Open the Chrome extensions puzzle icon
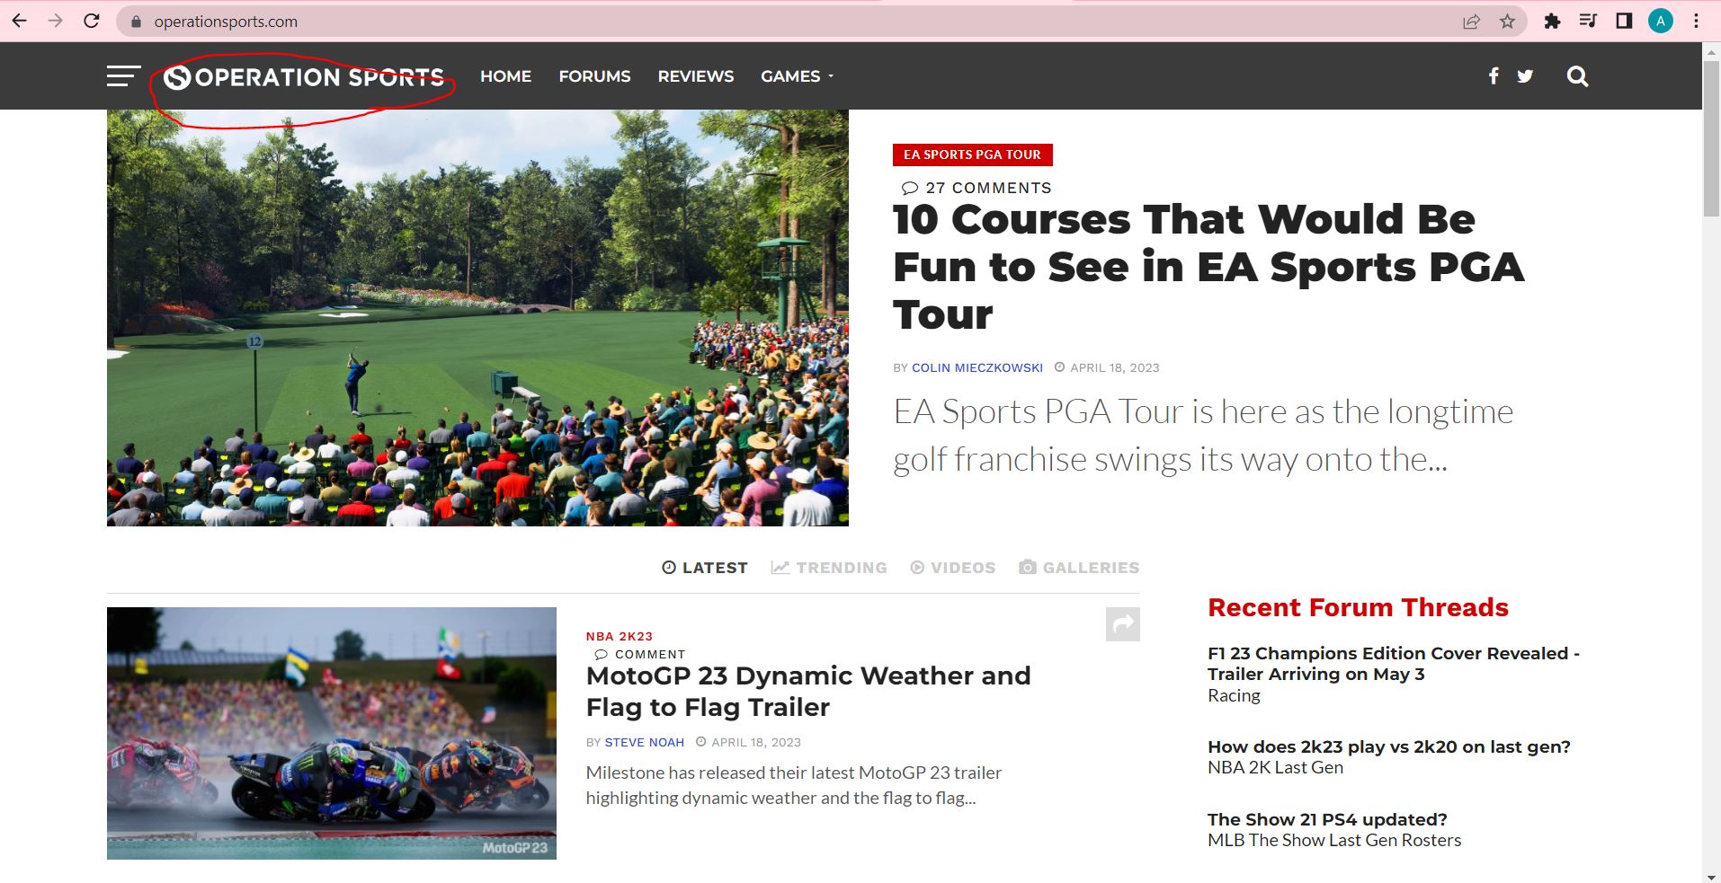Image resolution: width=1721 pixels, height=883 pixels. [x=1552, y=22]
